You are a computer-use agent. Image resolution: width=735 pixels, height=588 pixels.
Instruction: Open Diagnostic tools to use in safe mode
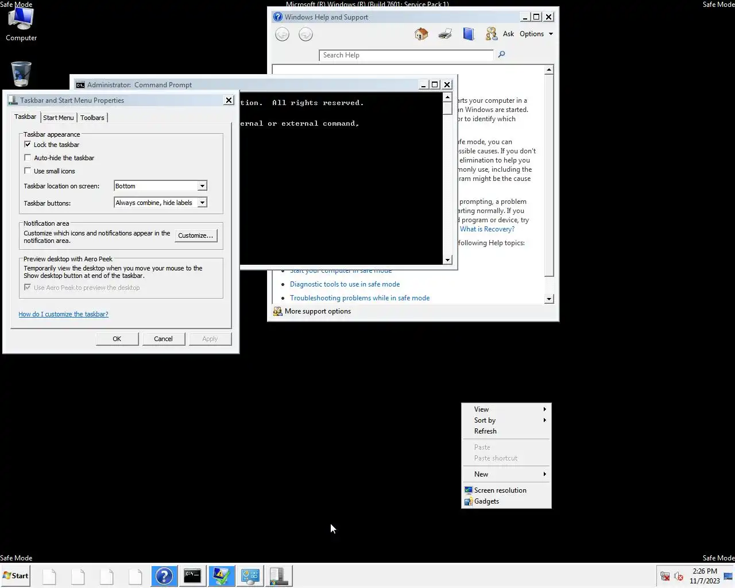tap(345, 284)
